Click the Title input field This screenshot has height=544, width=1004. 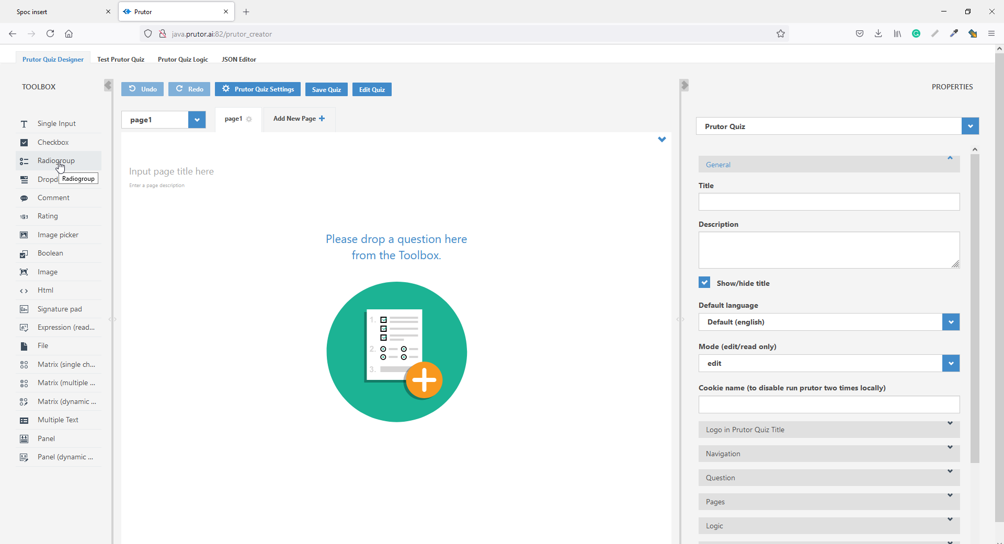tap(829, 202)
